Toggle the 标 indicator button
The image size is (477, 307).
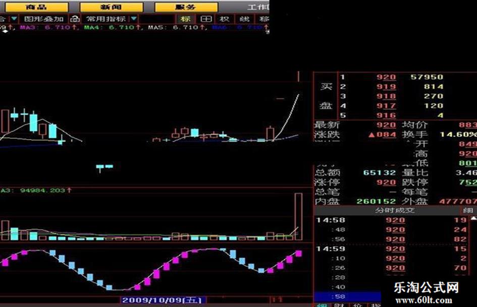click(185, 19)
